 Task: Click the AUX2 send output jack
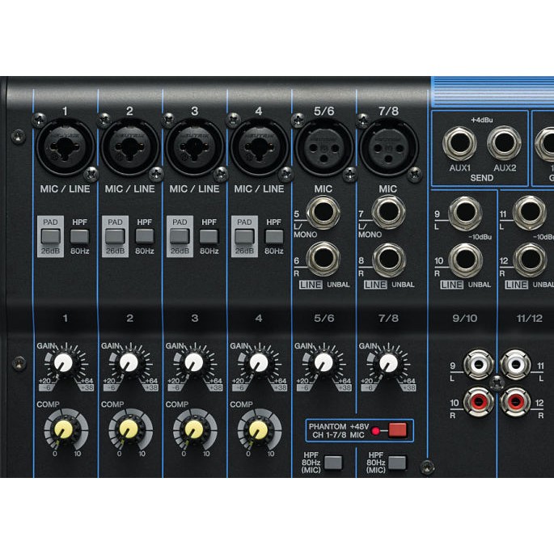click(504, 145)
